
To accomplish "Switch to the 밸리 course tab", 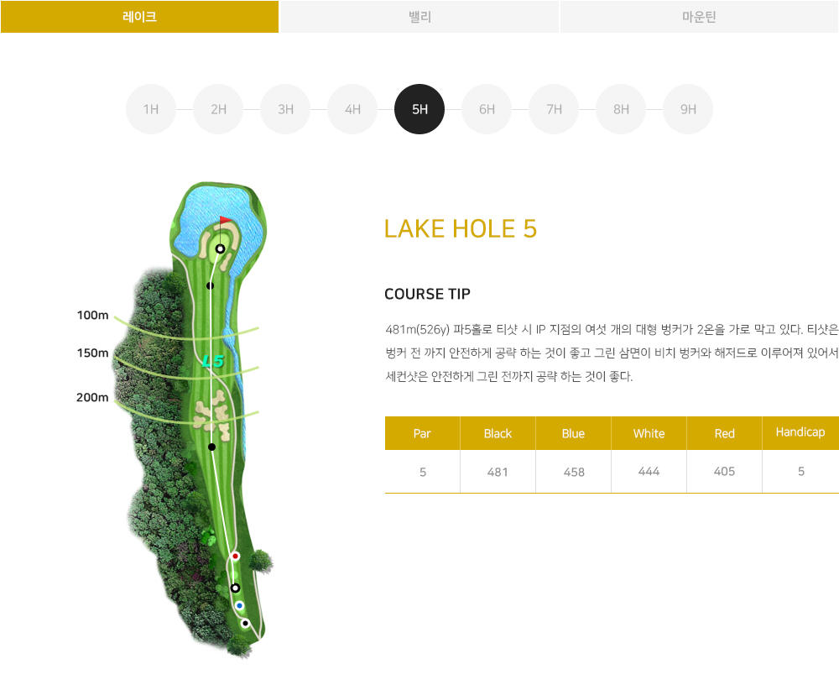I will click(x=419, y=17).
